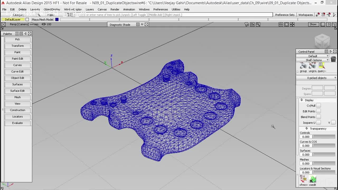This screenshot has height=190, width=338.
Task: Open the ObjectDisplay menu
Action: coord(52,9)
